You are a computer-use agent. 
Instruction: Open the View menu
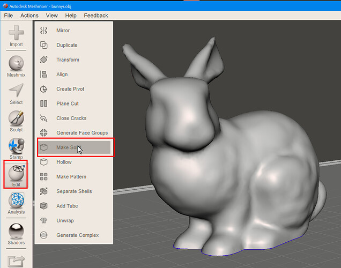click(52, 16)
